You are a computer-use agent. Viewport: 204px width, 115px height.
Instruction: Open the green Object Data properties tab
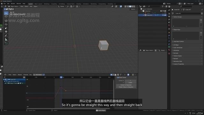tap(169, 47)
